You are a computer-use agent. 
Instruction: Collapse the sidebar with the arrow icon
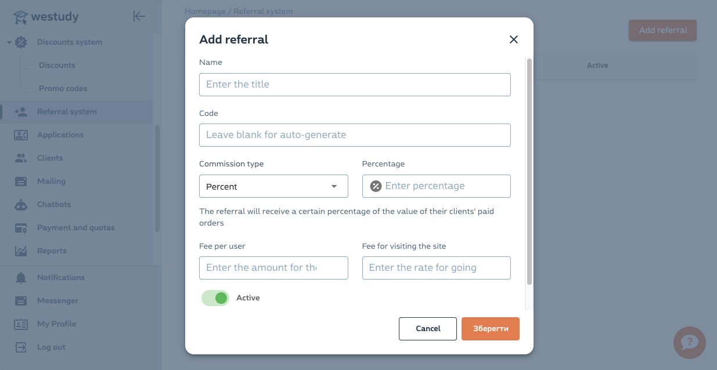click(x=139, y=16)
